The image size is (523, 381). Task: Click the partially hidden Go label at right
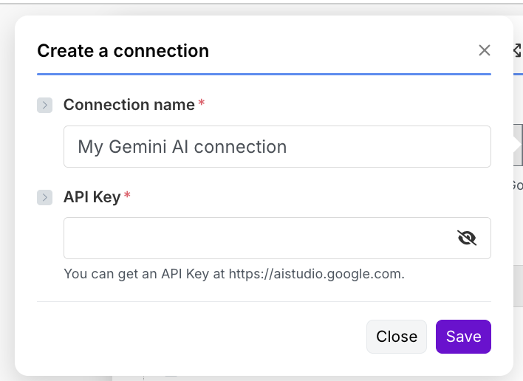coord(517,185)
